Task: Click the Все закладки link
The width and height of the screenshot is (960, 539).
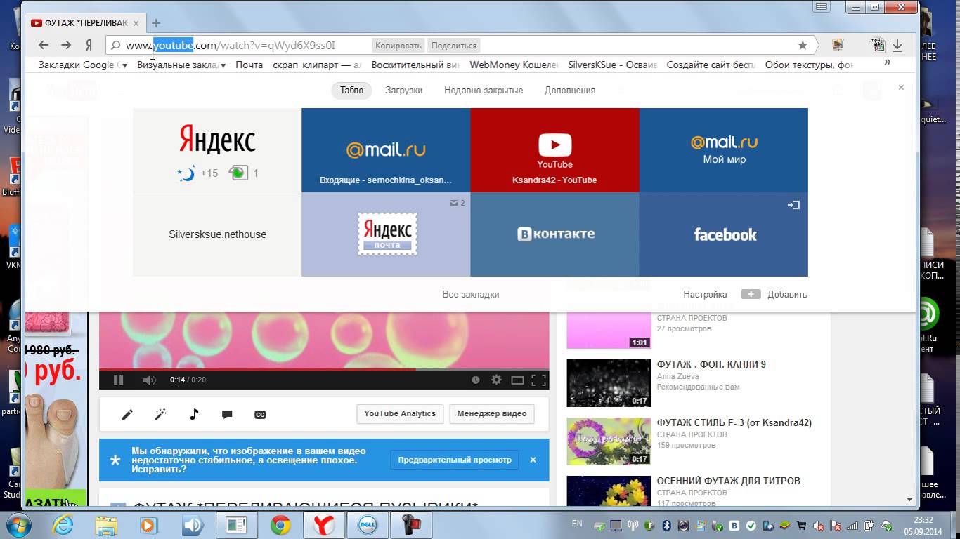Action: tap(471, 294)
